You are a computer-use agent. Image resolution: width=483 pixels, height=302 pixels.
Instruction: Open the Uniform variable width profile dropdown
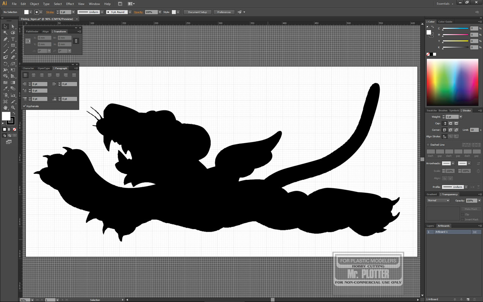(102, 12)
